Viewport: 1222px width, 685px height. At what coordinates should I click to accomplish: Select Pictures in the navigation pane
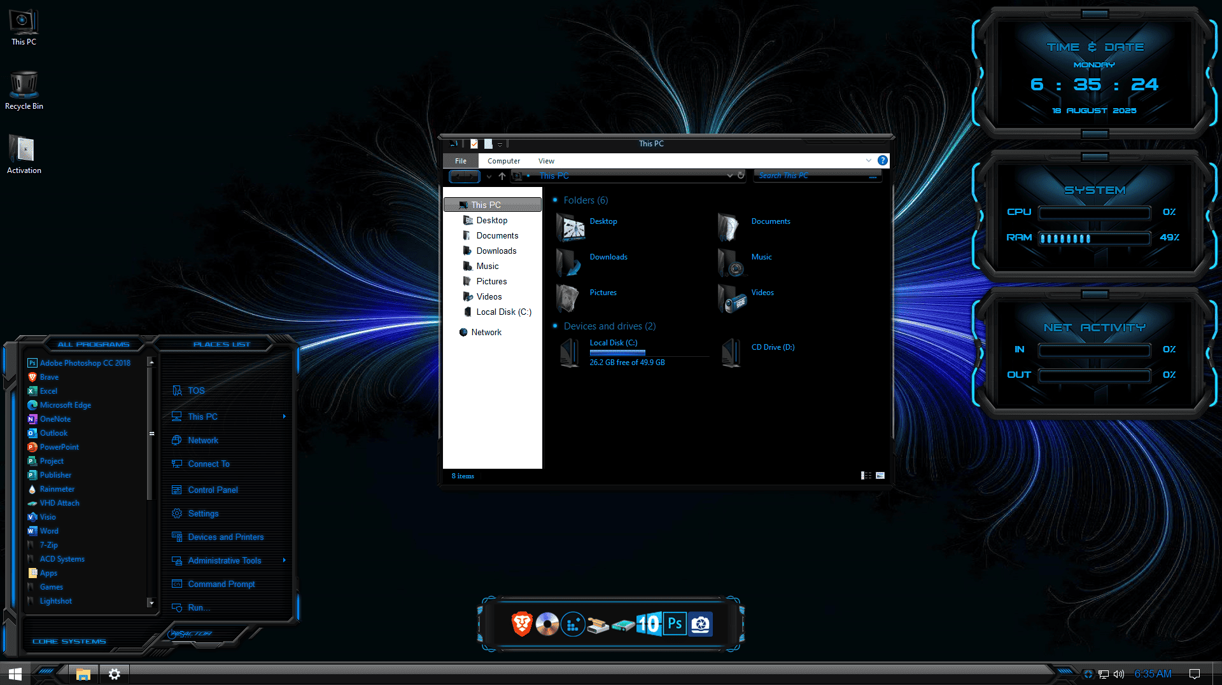click(491, 281)
